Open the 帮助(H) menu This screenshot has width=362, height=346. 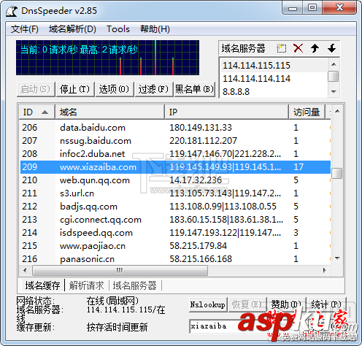pyautogui.click(x=155, y=29)
